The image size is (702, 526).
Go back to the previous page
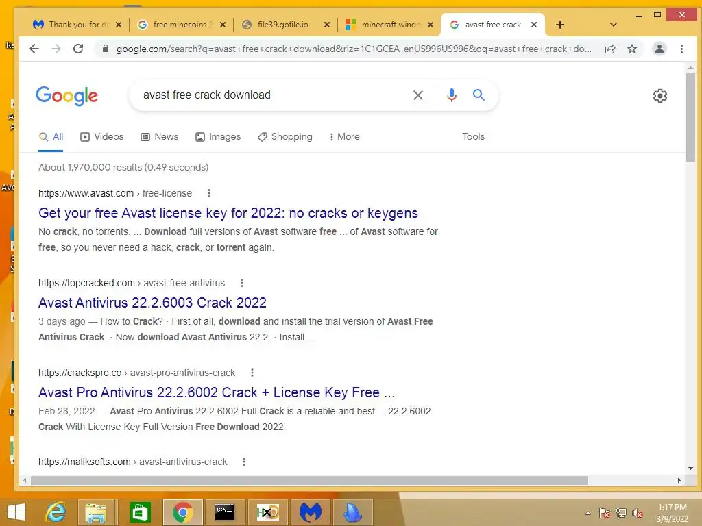point(34,49)
